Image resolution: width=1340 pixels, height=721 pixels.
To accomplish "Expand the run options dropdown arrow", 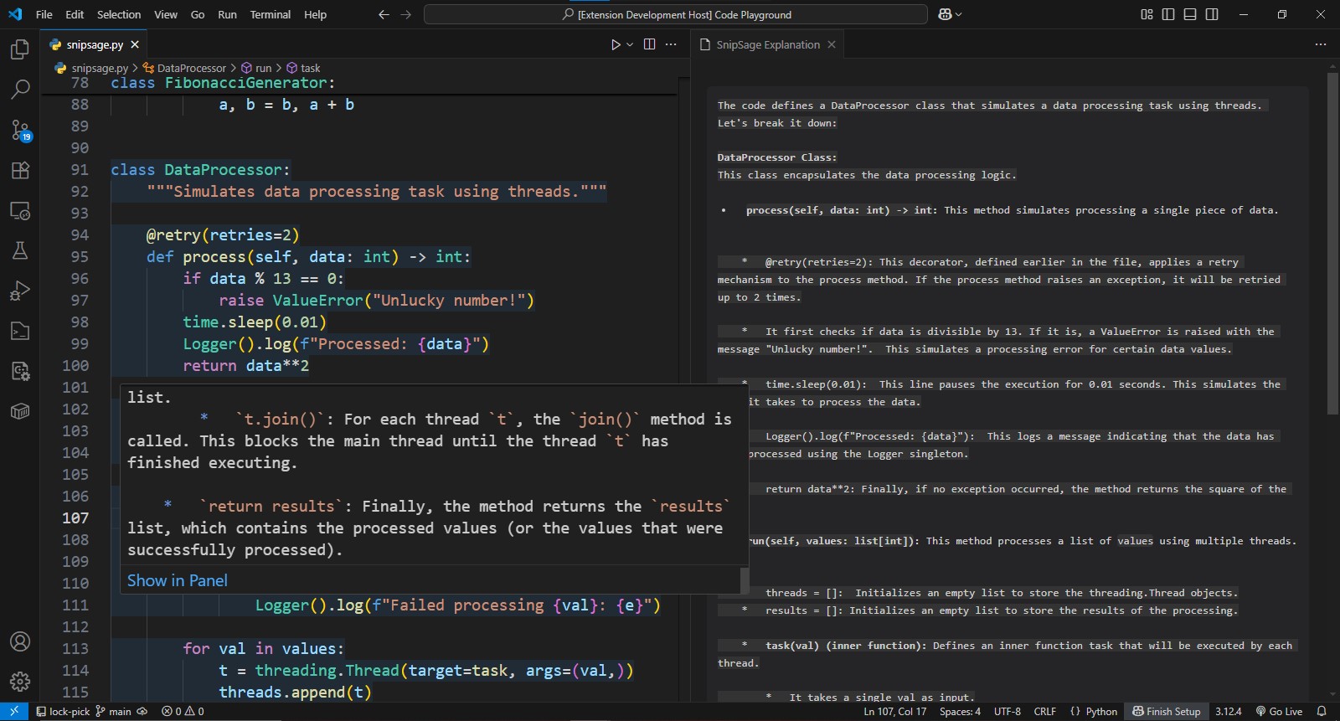I will 630,44.
